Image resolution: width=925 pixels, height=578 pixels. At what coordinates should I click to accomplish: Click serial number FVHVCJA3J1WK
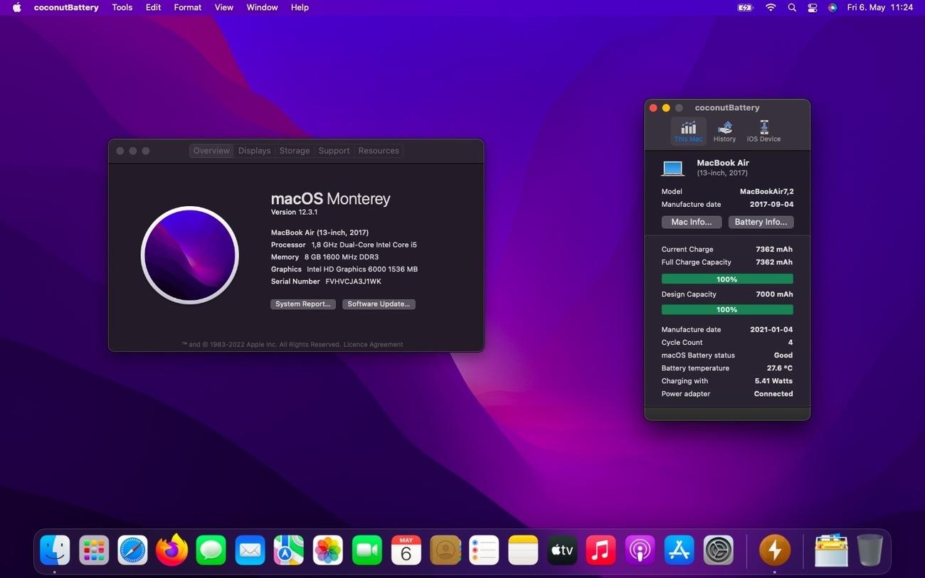point(353,282)
